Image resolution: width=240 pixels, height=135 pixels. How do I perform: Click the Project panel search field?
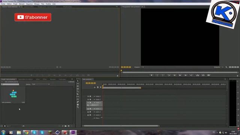(x=10, y=84)
